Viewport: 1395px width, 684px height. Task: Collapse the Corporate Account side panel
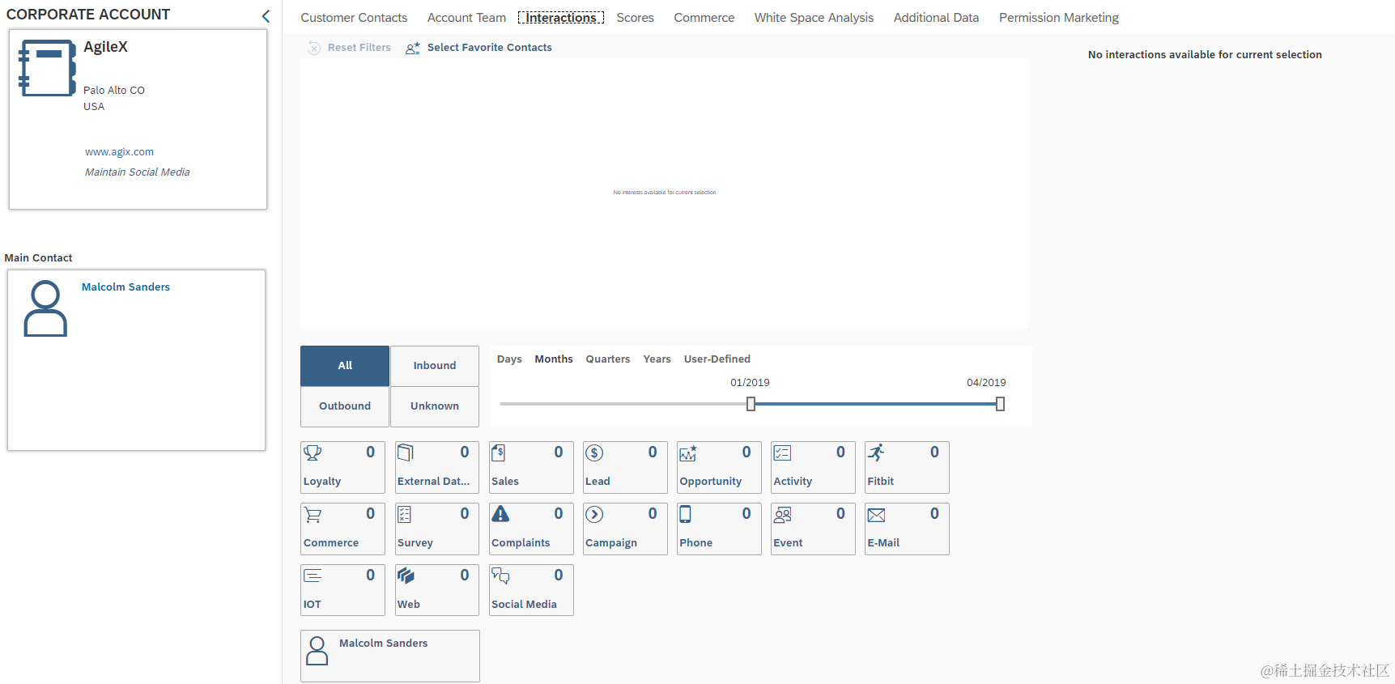266,16
